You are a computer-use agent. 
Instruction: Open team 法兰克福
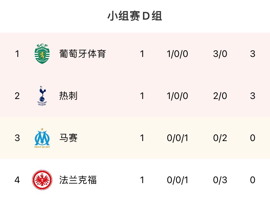click(78, 180)
